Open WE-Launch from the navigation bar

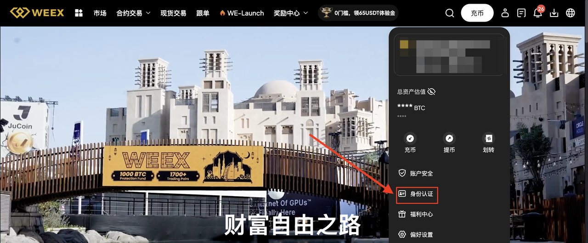242,13
